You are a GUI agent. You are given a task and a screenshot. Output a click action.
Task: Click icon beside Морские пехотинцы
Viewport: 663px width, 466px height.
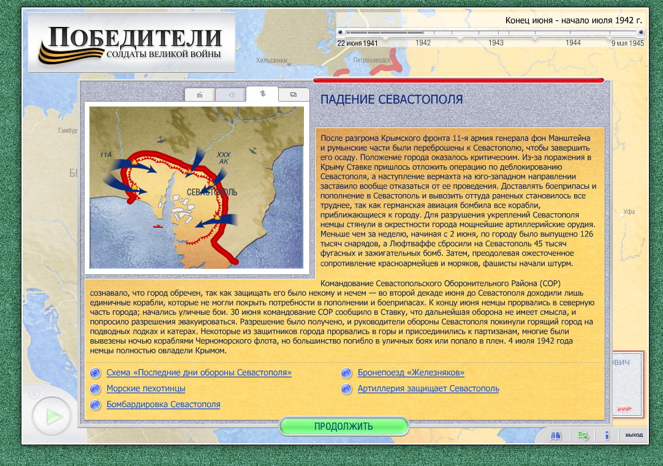95,388
